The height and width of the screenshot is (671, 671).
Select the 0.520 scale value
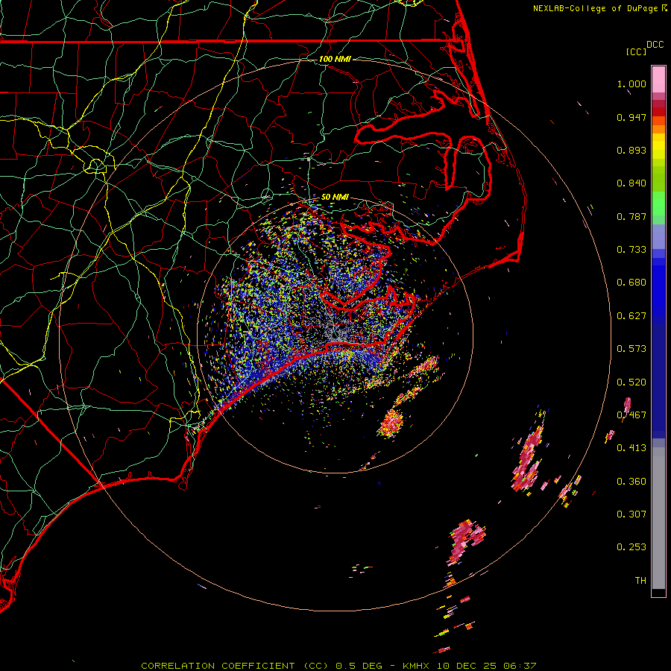pyautogui.click(x=631, y=382)
